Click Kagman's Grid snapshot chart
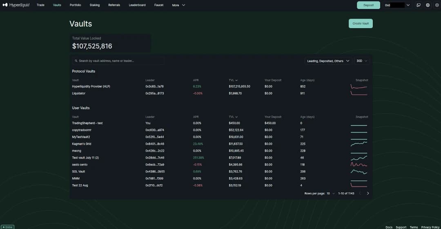The width and height of the screenshot is (441, 229). (x=359, y=144)
